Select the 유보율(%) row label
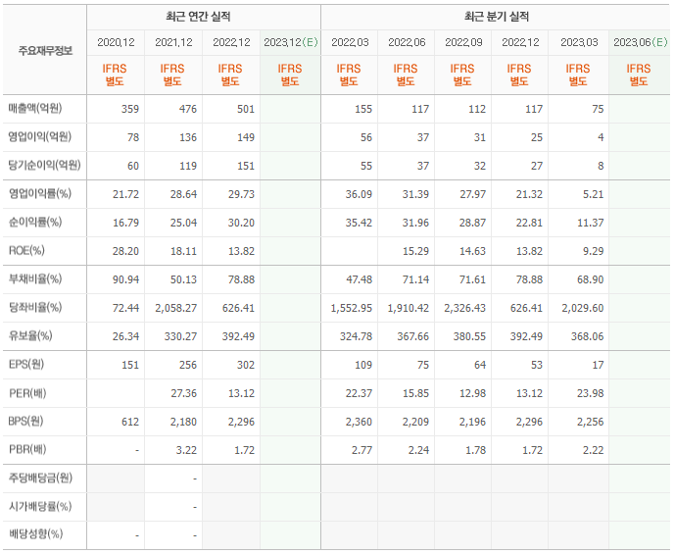 [x=30, y=335]
